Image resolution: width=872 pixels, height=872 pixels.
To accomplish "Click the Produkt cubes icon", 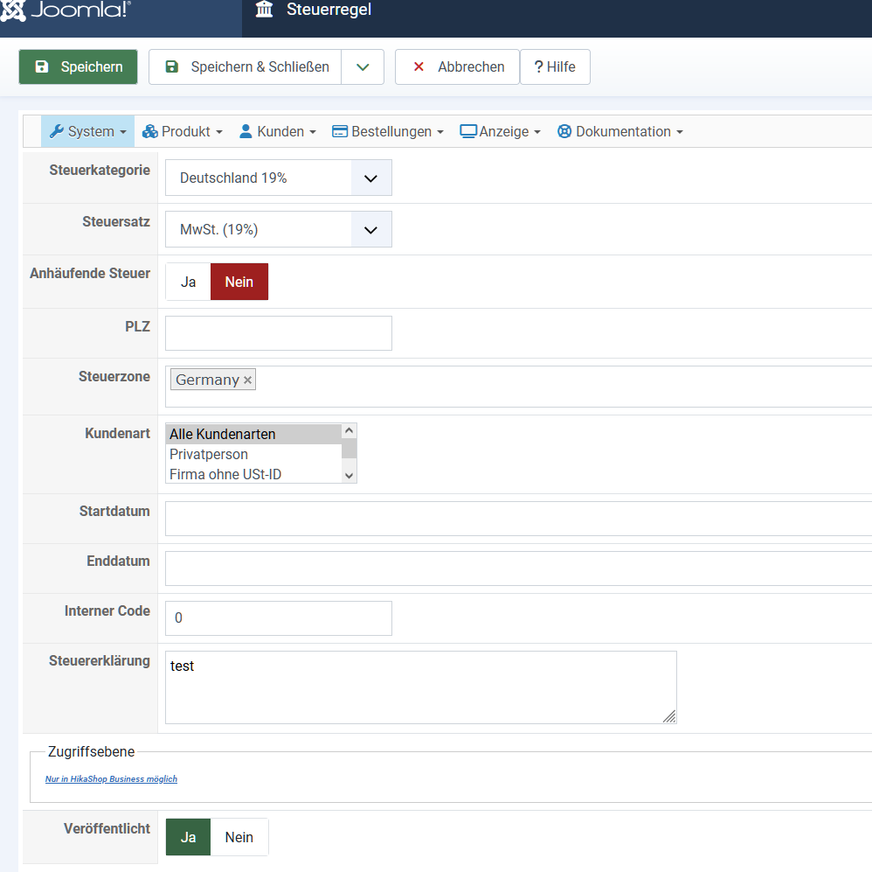I will coord(150,131).
